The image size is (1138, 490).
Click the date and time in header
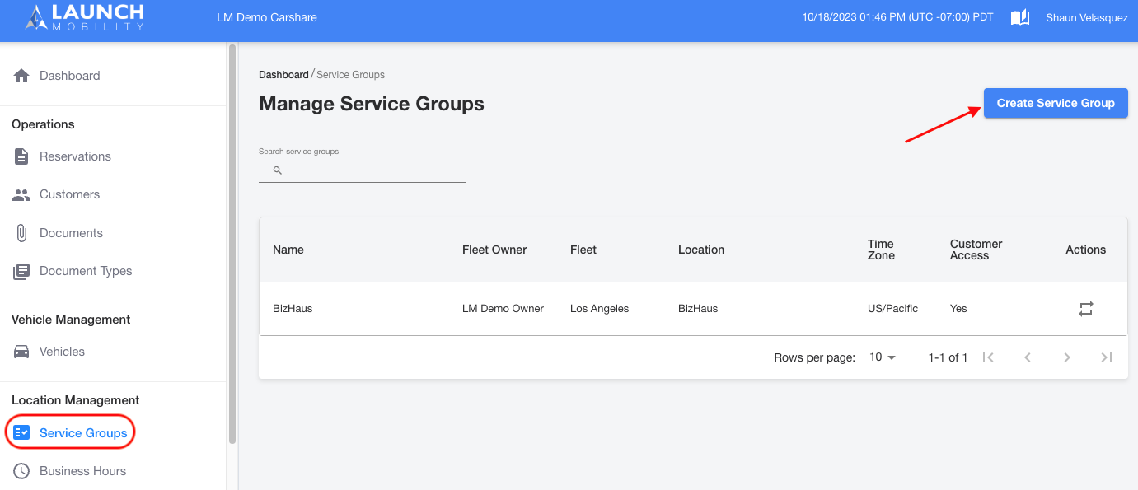pos(897,17)
